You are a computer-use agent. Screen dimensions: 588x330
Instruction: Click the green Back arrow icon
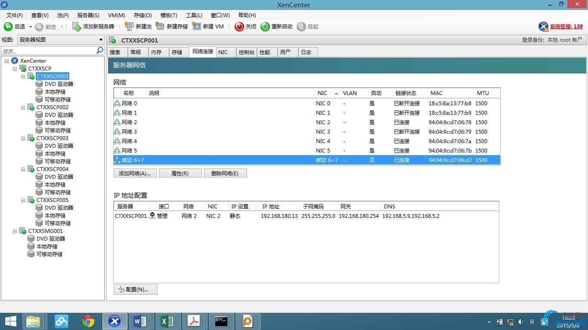pos(8,27)
